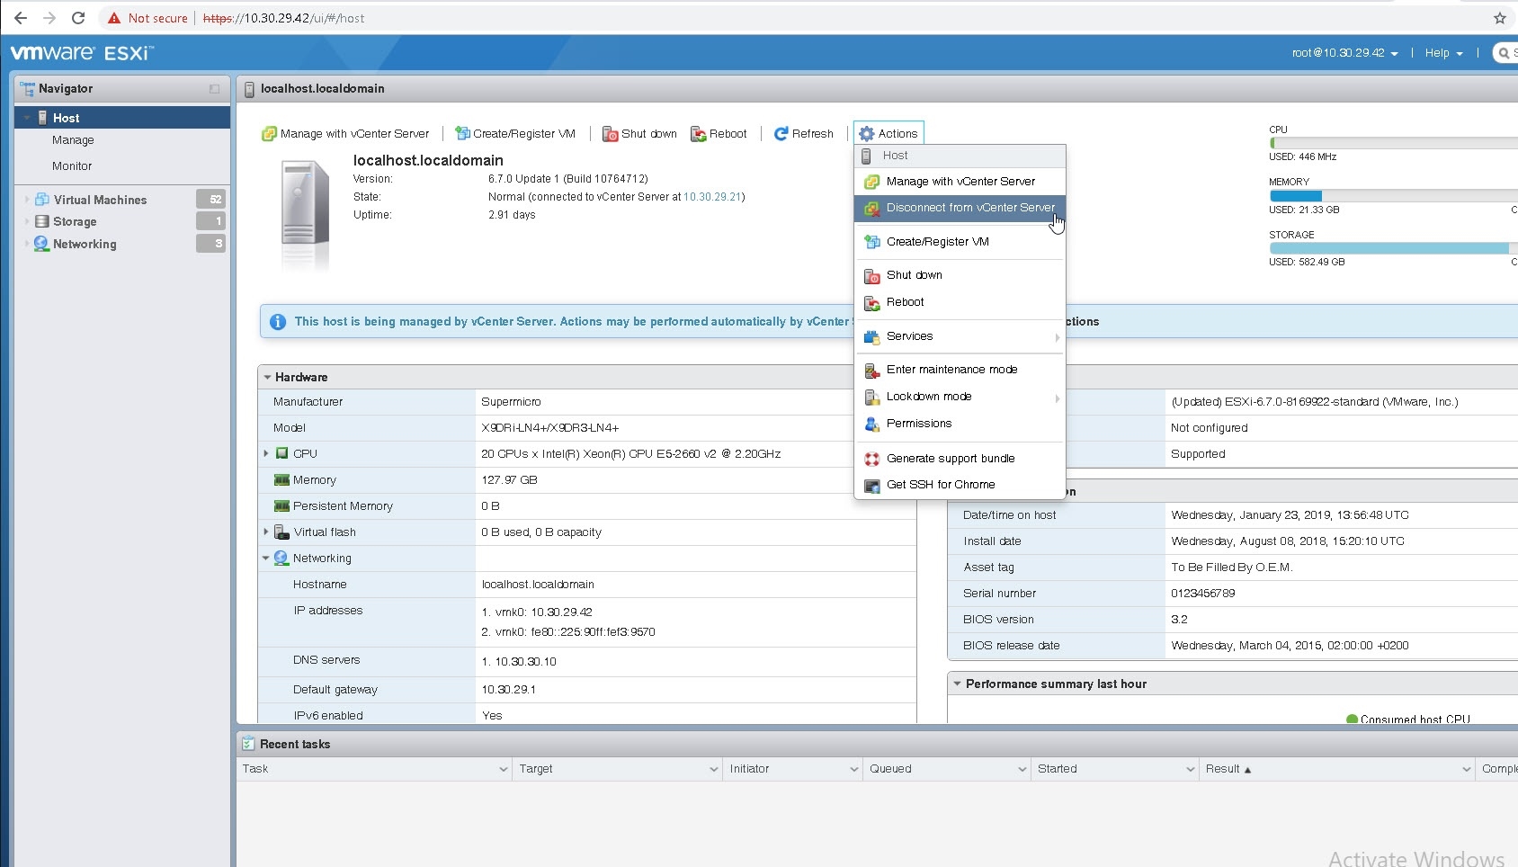1518x867 pixels.
Task: Select Storage in Navigator panel
Action: pyautogui.click(x=74, y=221)
